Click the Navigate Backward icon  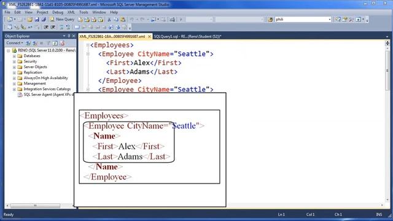pos(153,19)
